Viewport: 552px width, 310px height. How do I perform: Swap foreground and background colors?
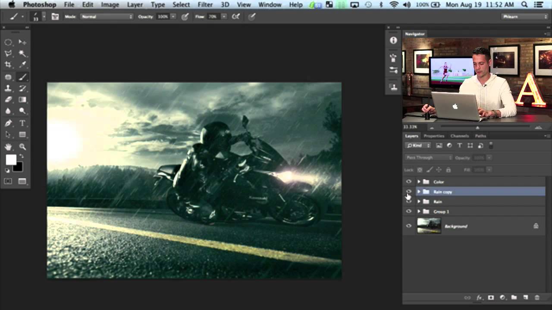pos(22,157)
